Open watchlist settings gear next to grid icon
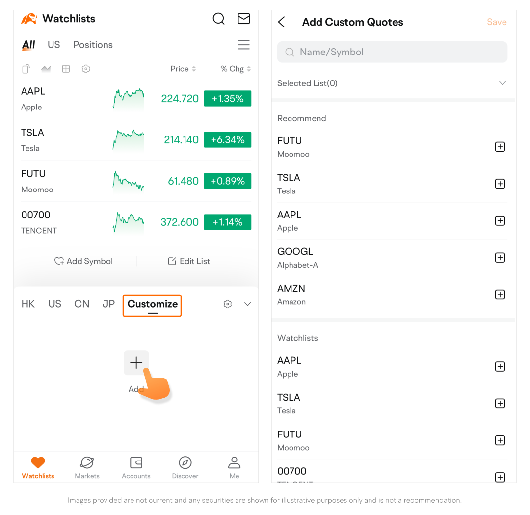 [x=86, y=69]
